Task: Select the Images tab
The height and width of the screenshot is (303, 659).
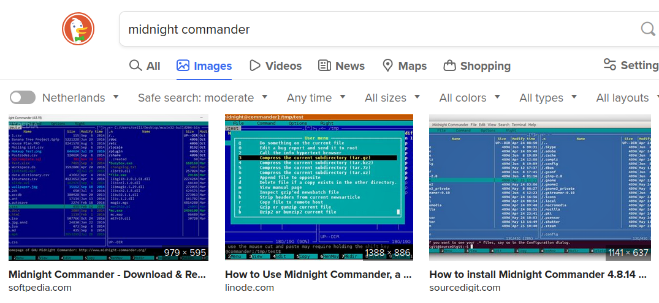Action: point(204,66)
